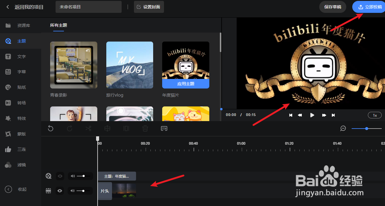Jump to end of the preview
This screenshot has height=206, width=385.
333,115
